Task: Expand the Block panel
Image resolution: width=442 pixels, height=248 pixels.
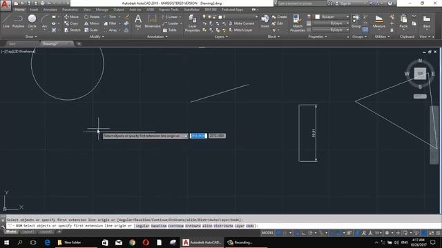Action: (x=273, y=37)
